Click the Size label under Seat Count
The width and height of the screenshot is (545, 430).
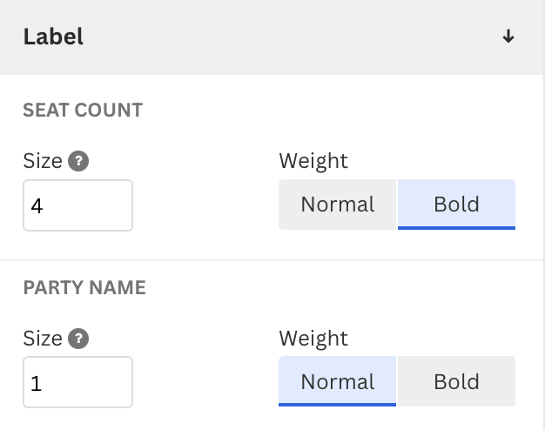click(43, 161)
